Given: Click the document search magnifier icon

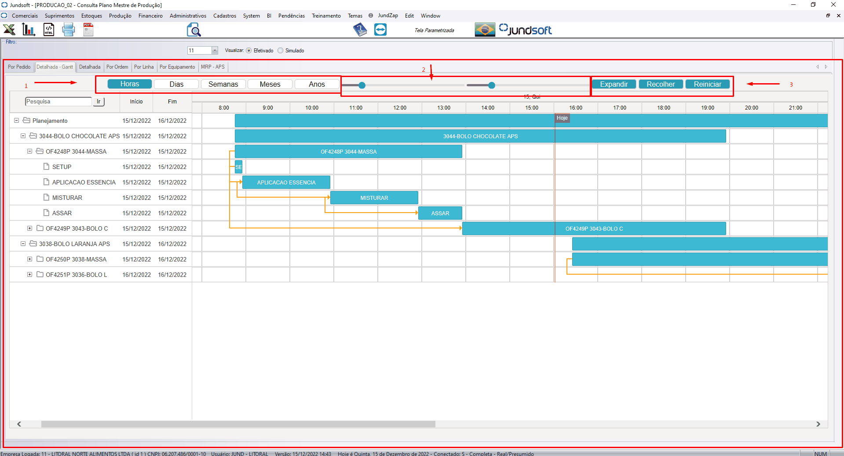Looking at the screenshot, I should click(194, 30).
